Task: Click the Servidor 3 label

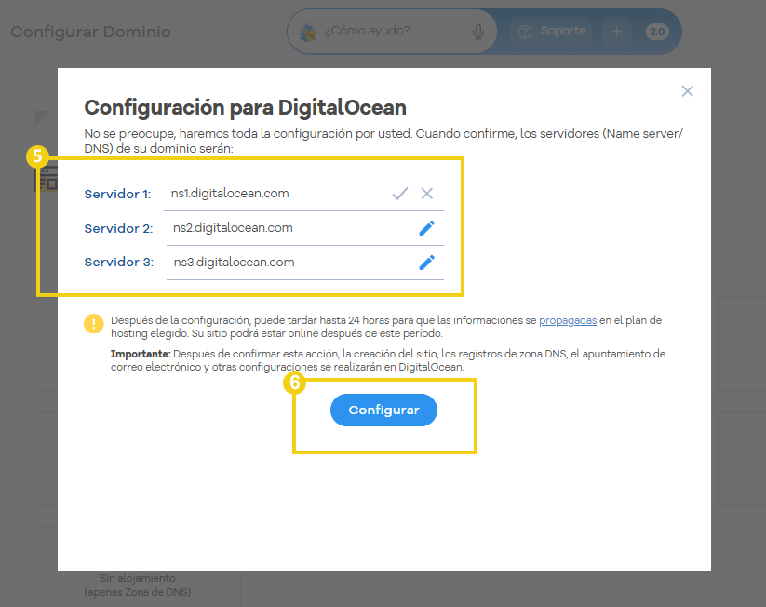Action: click(119, 262)
